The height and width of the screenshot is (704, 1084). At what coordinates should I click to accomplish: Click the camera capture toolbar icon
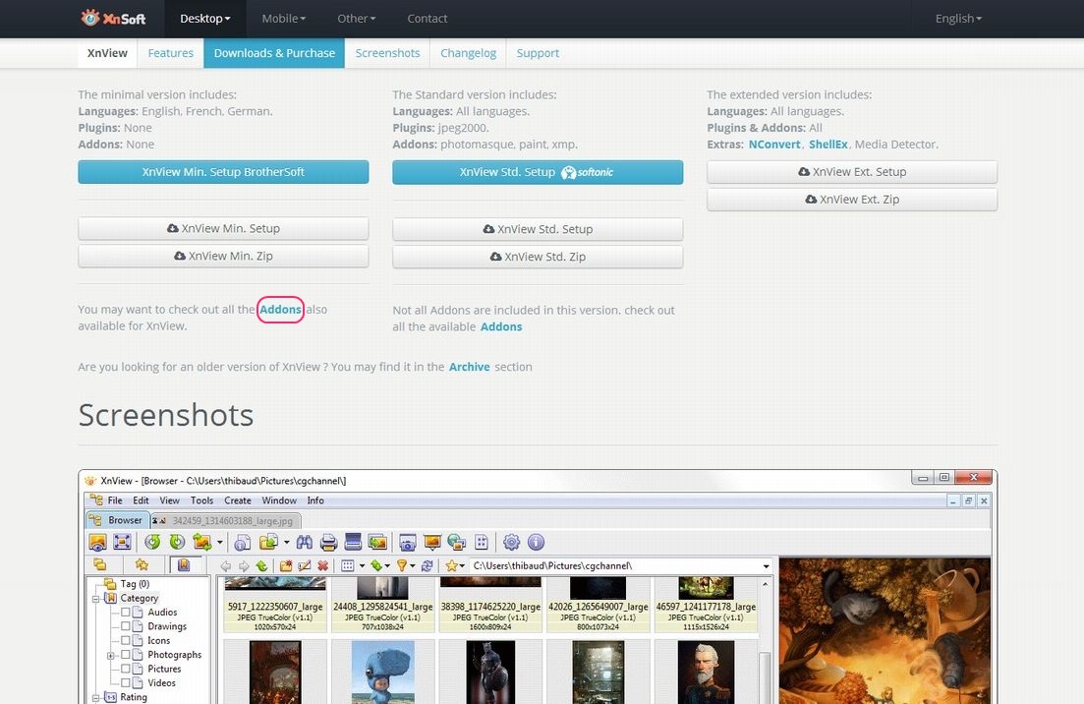pyautogui.click(x=407, y=542)
